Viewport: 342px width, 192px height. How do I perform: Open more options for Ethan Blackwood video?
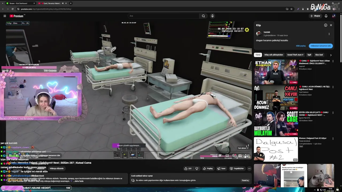coord(333,61)
